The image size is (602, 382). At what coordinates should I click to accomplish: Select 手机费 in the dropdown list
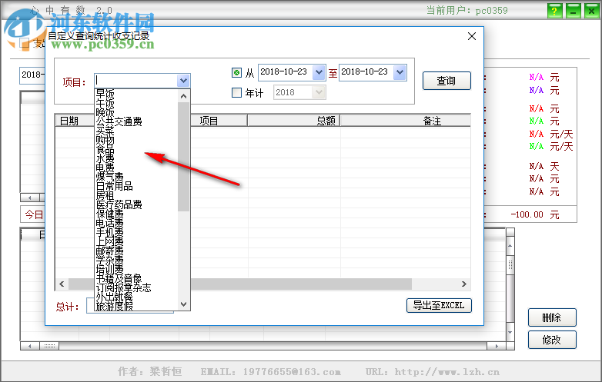pos(110,232)
